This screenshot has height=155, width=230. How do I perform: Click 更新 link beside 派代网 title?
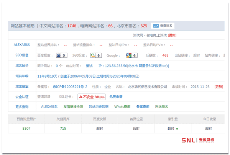[x=172, y=35]
